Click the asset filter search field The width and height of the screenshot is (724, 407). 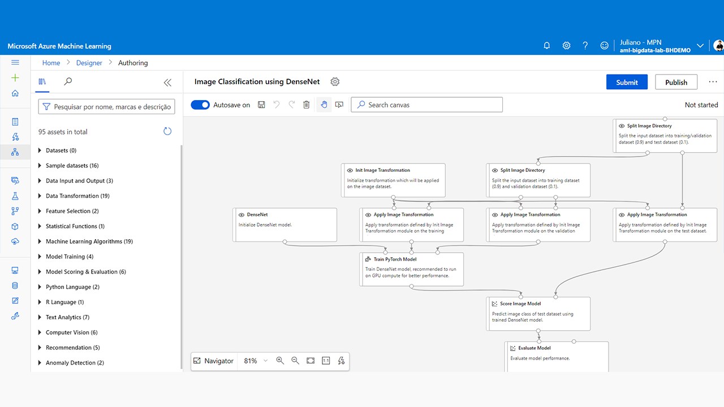pos(106,106)
